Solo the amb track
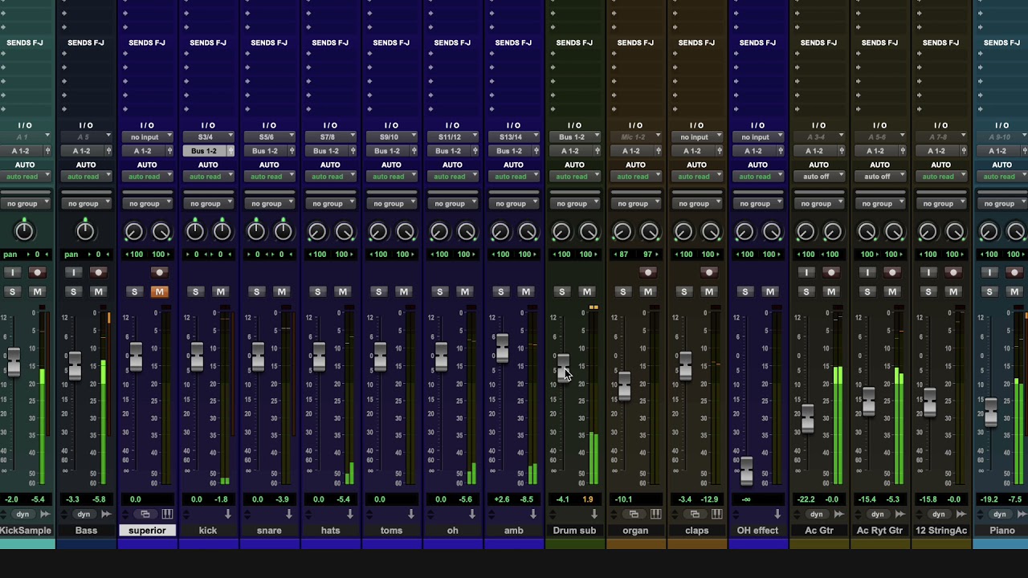This screenshot has height=578, width=1028. 500,291
